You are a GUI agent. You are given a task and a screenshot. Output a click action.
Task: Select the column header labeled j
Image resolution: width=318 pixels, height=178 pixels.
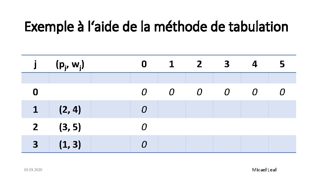[35, 64]
